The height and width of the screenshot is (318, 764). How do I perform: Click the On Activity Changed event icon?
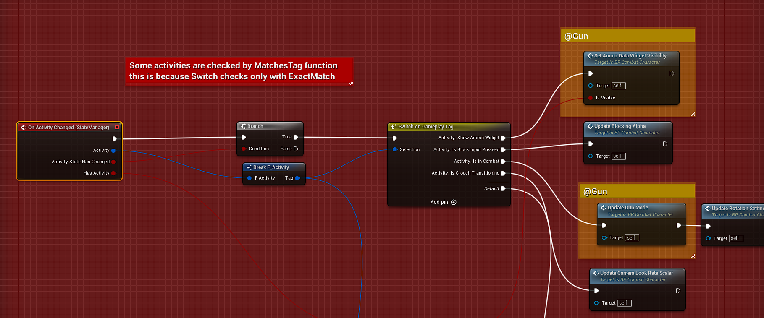[x=24, y=128]
